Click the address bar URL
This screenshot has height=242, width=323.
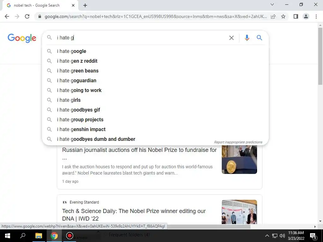pyautogui.click(x=156, y=16)
